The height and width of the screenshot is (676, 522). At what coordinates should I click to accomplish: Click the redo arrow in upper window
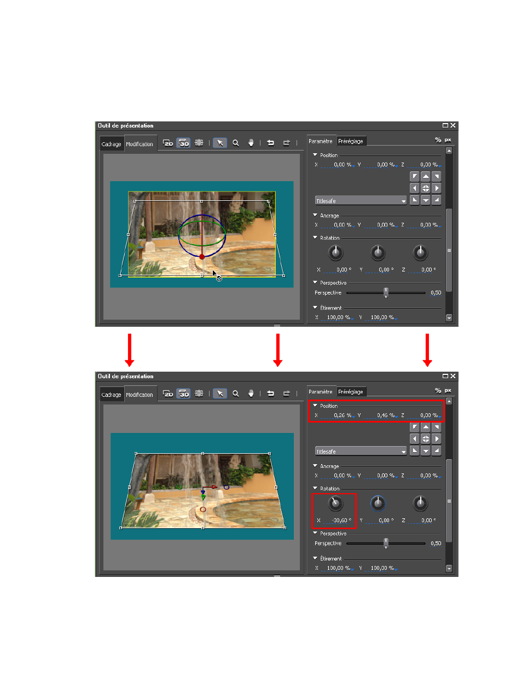point(286,143)
